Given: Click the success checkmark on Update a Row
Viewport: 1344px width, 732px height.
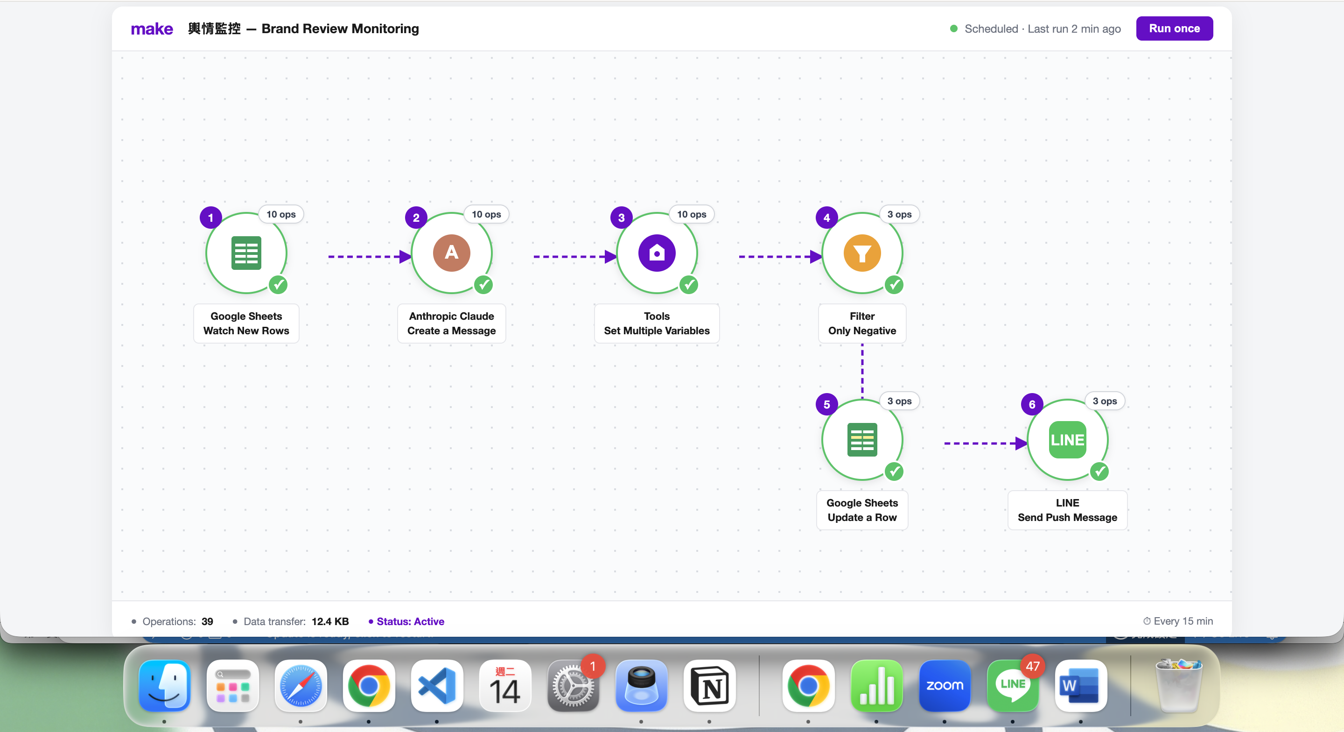Looking at the screenshot, I should point(894,472).
